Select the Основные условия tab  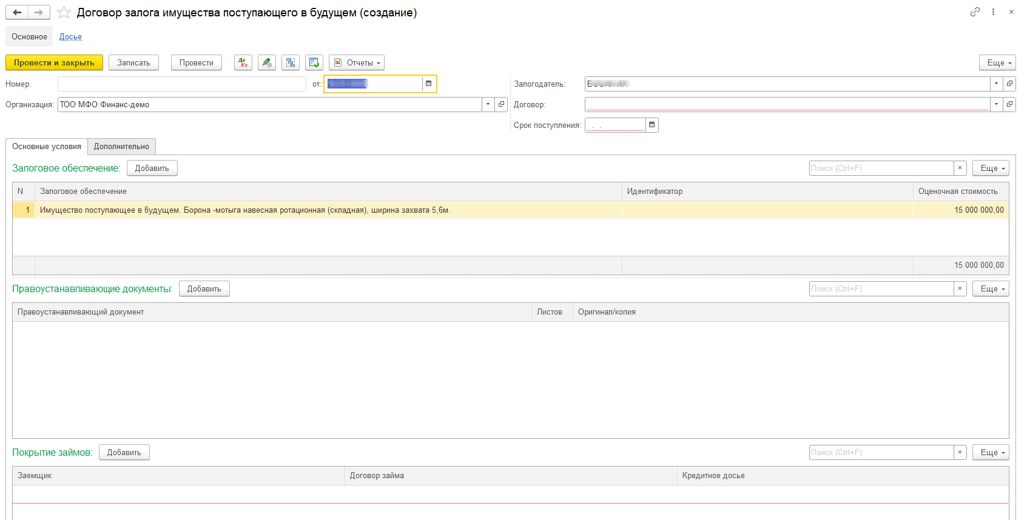click(x=47, y=146)
